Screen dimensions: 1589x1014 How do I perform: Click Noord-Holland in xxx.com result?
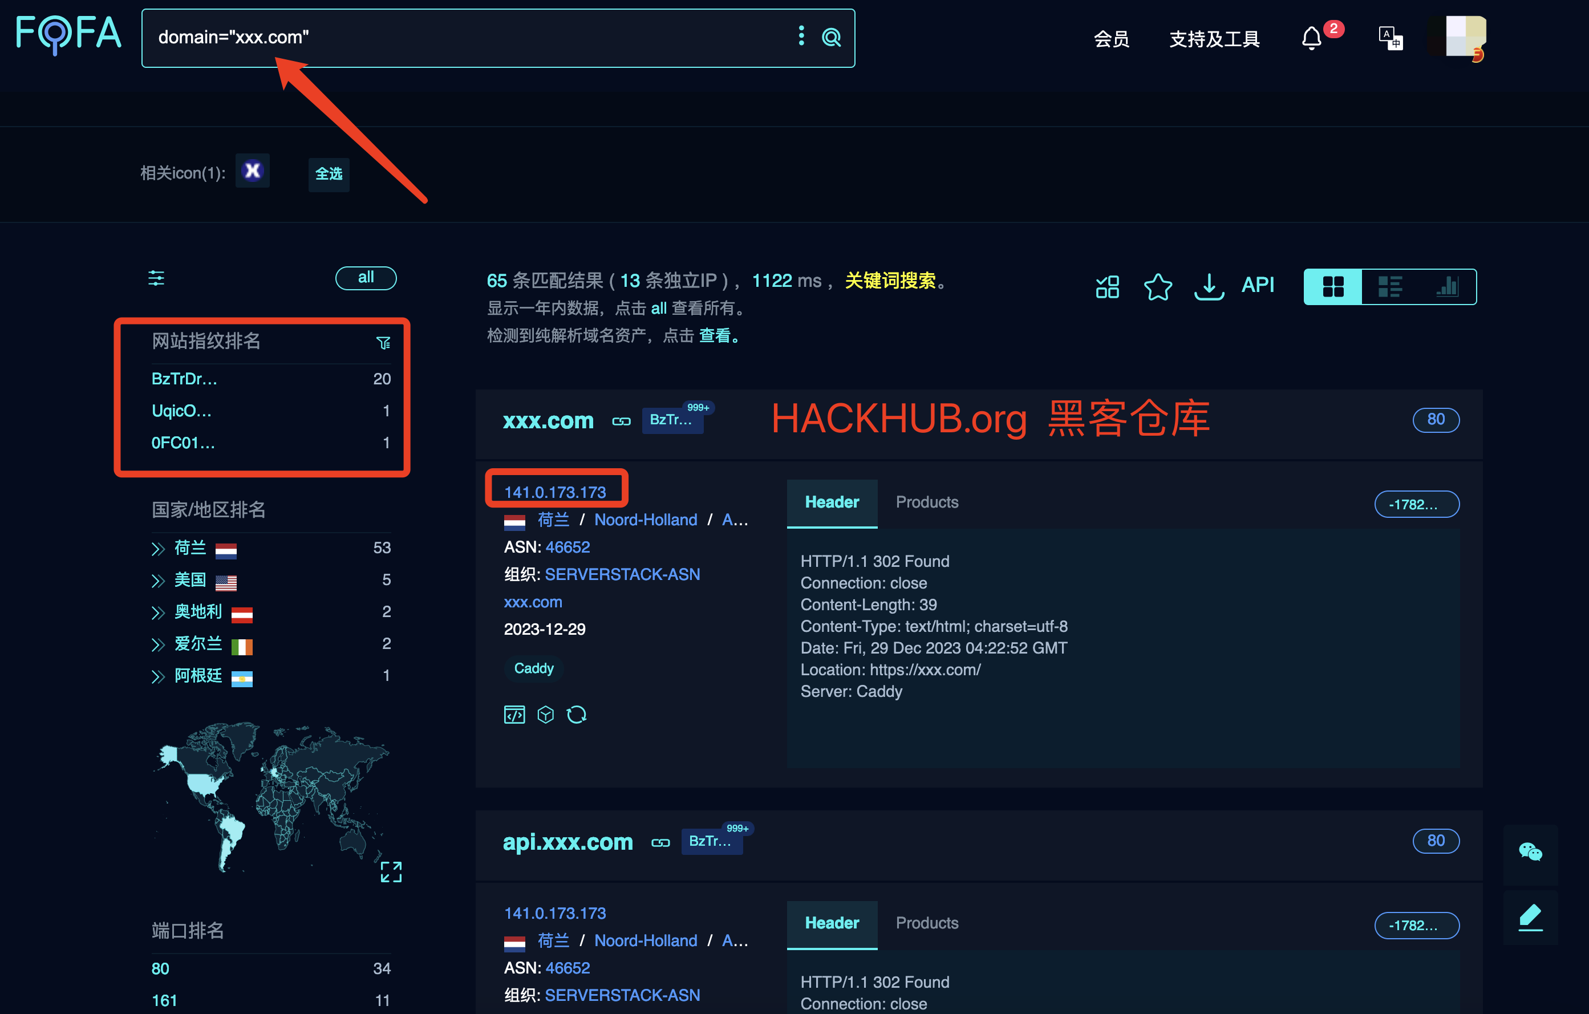tap(646, 519)
